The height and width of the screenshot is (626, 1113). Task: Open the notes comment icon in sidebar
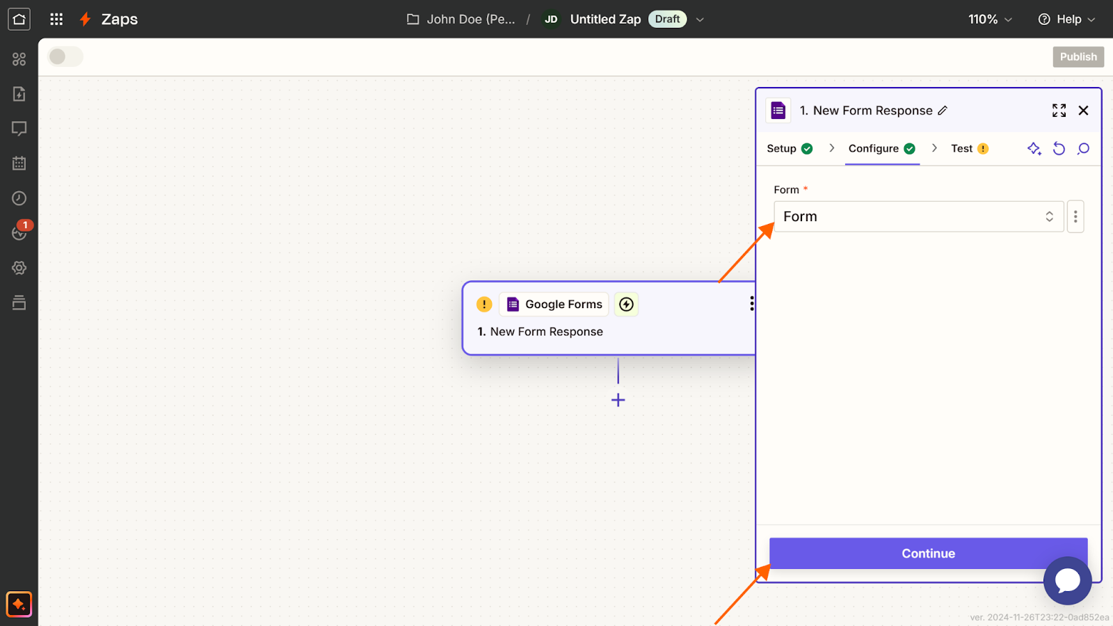coord(19,129)
